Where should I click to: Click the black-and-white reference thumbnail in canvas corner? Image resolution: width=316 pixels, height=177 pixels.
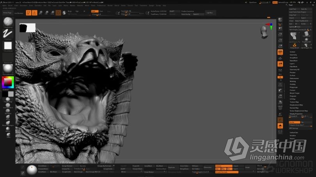pos(27,28)
